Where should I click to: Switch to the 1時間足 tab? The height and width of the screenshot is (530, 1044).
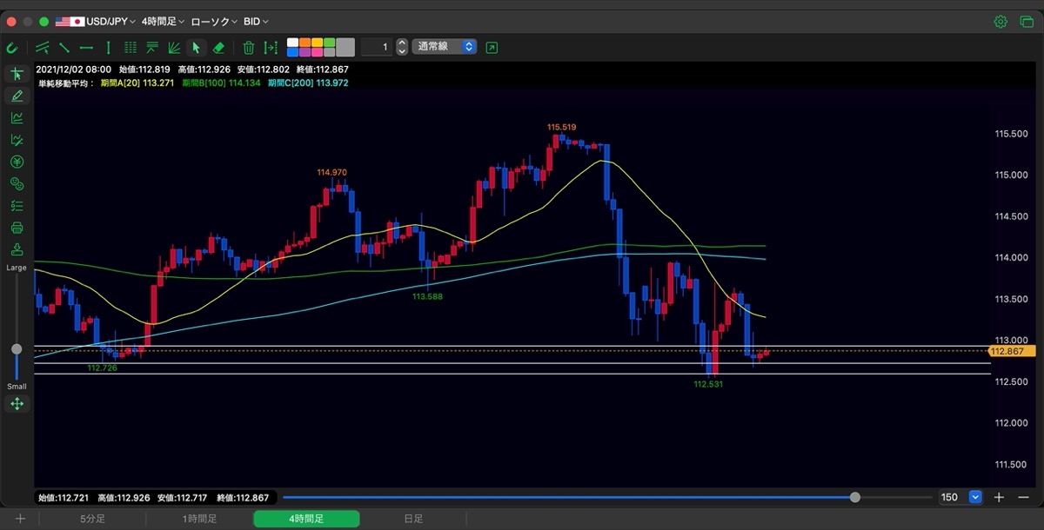(199, 519)
